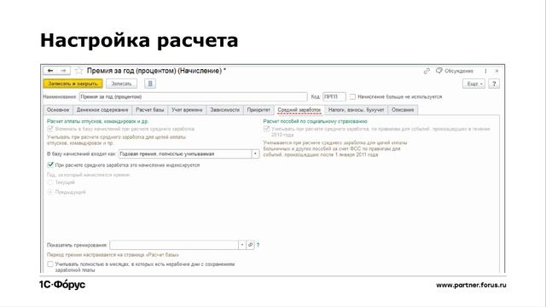Viewport: 546px width, 307px height.
Task: Toggle the социальное страхование Учитывать при расчете checkbox
Action: click(x=266, y=129)
